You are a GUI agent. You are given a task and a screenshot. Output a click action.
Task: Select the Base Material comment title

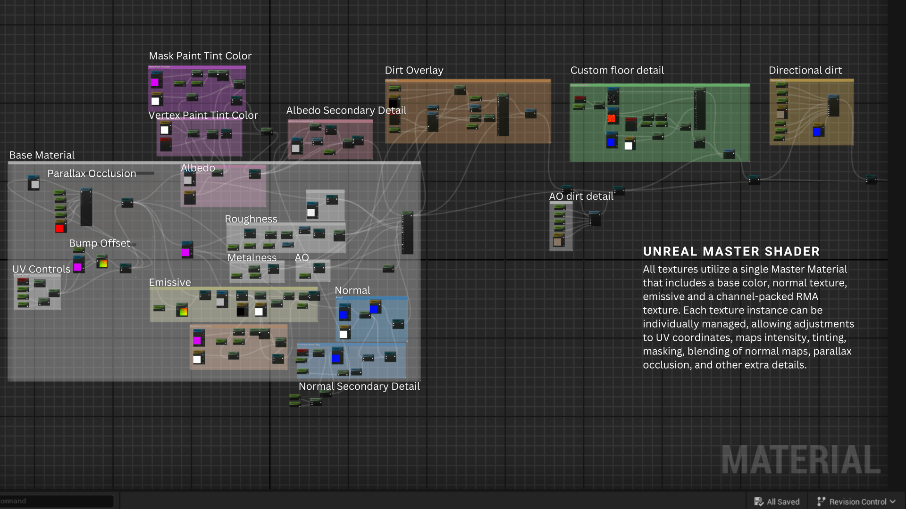point(42,156)
